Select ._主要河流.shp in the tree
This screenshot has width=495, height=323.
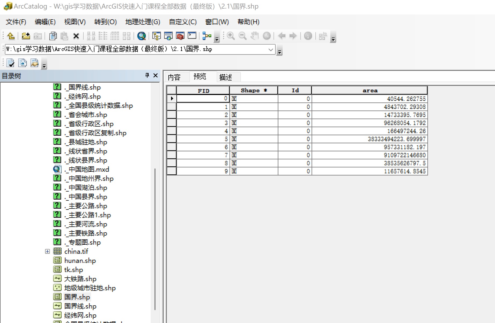(86, 224)
